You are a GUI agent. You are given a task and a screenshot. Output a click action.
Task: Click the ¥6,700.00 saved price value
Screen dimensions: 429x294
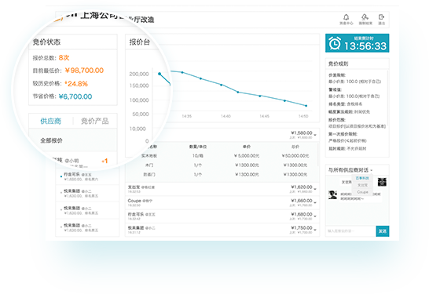75,96
